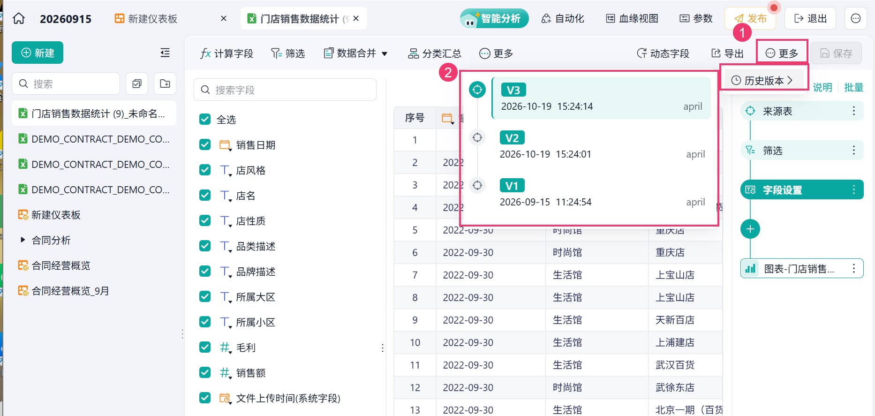Switch to the 新建仪表板 tab
875x416 pixels.
tap(146, 18)
